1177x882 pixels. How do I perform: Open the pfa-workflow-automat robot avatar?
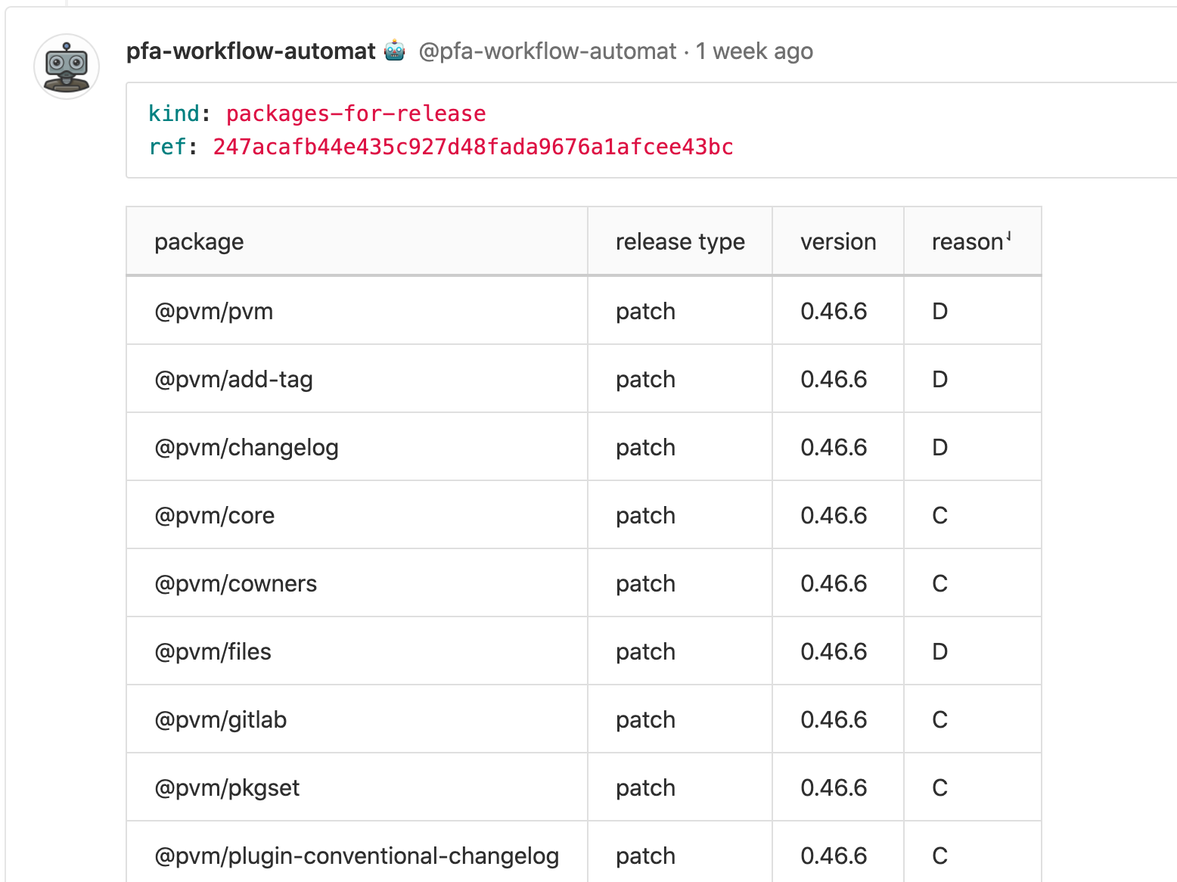click(67, 67)
